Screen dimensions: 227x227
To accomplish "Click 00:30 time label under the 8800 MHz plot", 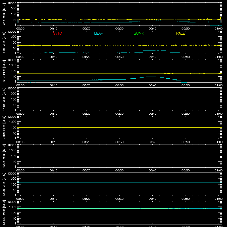I will click(119, 199).
